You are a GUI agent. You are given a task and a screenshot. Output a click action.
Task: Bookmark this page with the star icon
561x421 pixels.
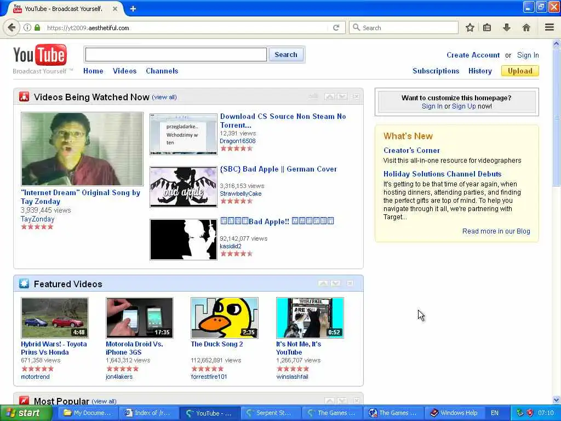(470, 27)
